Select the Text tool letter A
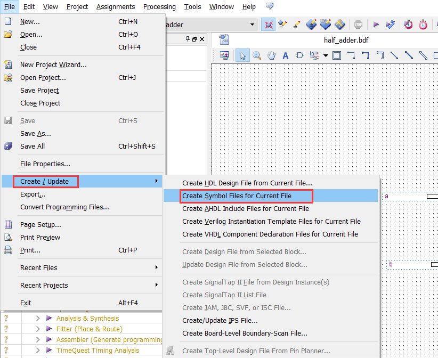The width and height of the screenshot is (438, 358). click(285, 55)
